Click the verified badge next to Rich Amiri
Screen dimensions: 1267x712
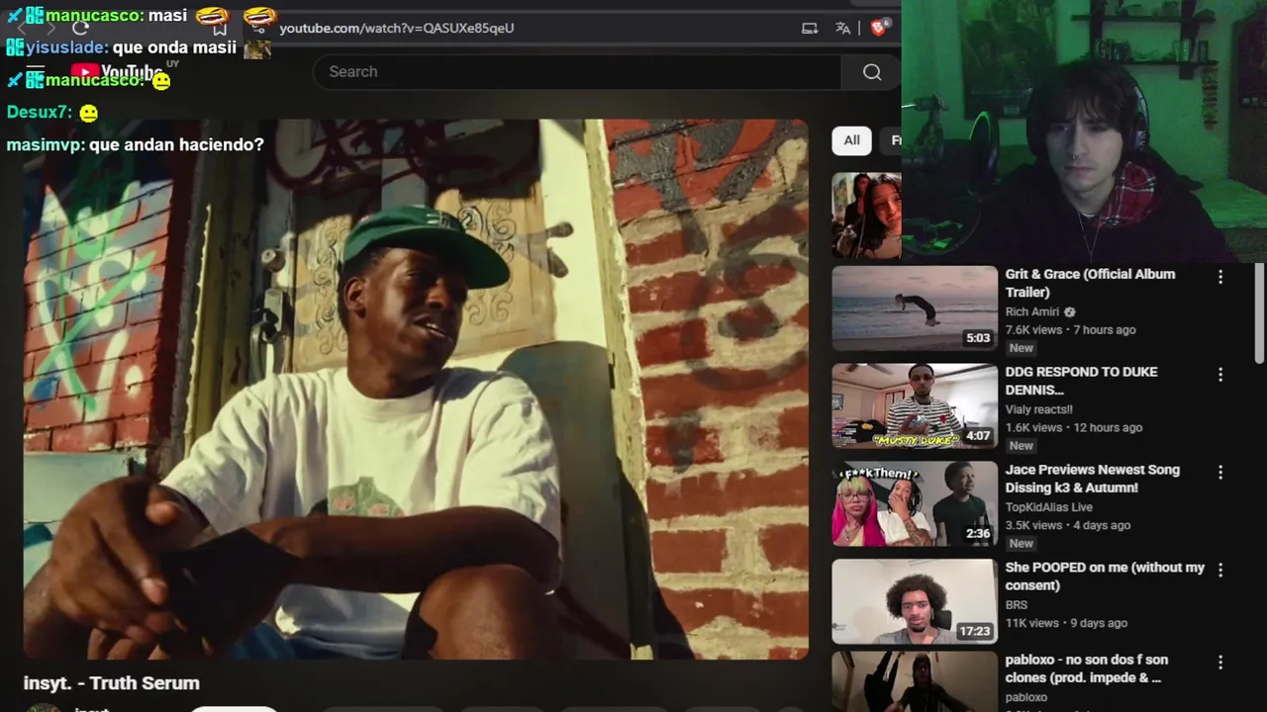click(1070, 312)
